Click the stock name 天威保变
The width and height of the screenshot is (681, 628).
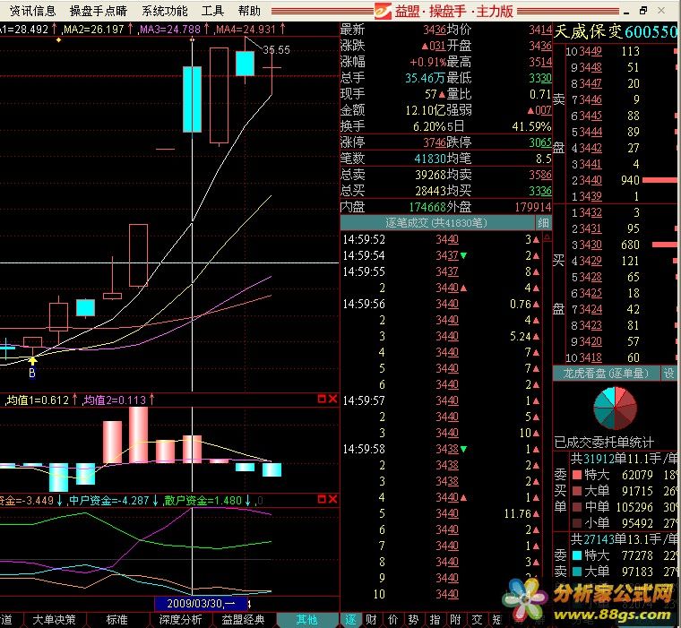[x=588, y=31]
